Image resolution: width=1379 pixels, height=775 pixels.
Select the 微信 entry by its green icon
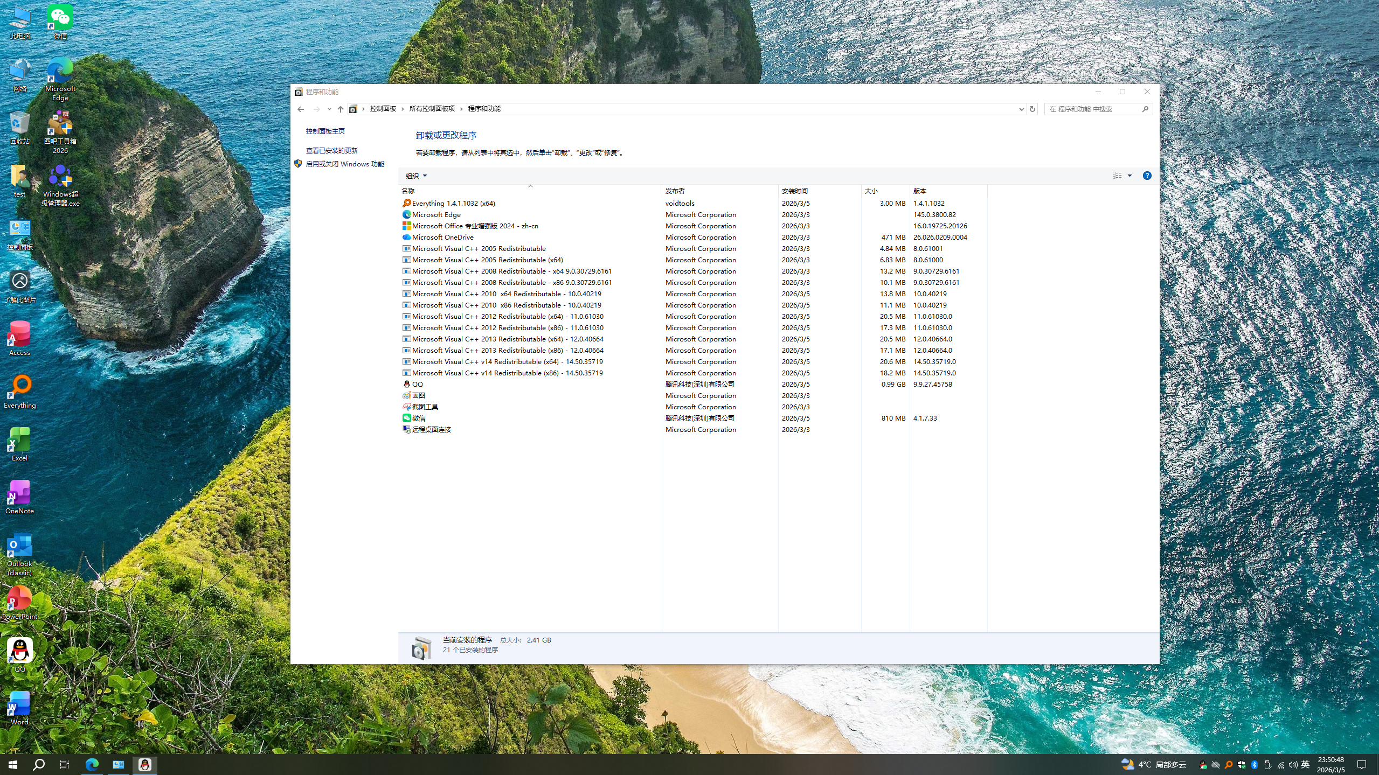point(406,418)
